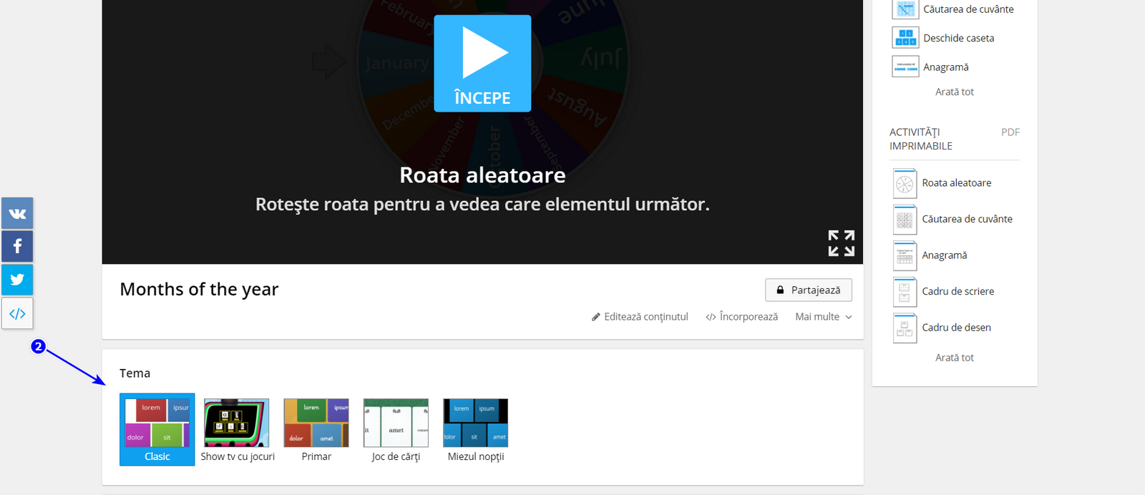Show all printables via lower Arată tot
This screenshot has width=1145, height=495.
click(955, 358)
